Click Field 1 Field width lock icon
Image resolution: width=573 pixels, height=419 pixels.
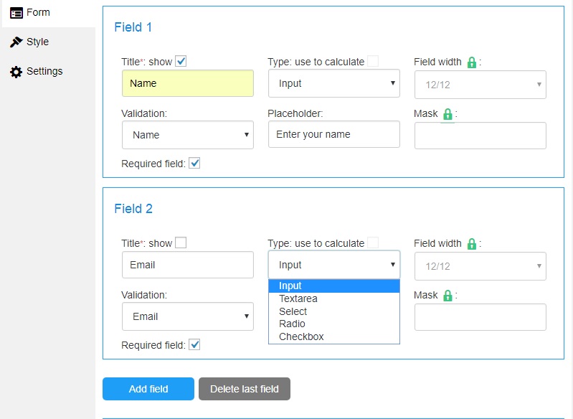472,62
